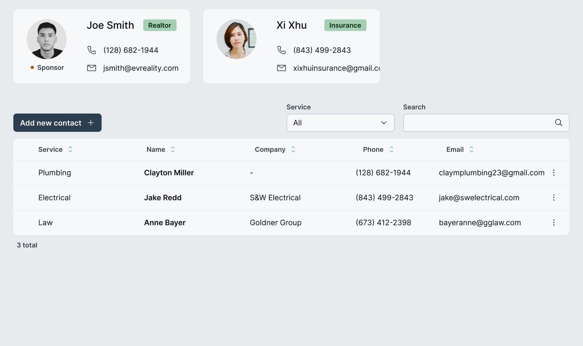Open the Service filter dropdown

coord(341,123)
